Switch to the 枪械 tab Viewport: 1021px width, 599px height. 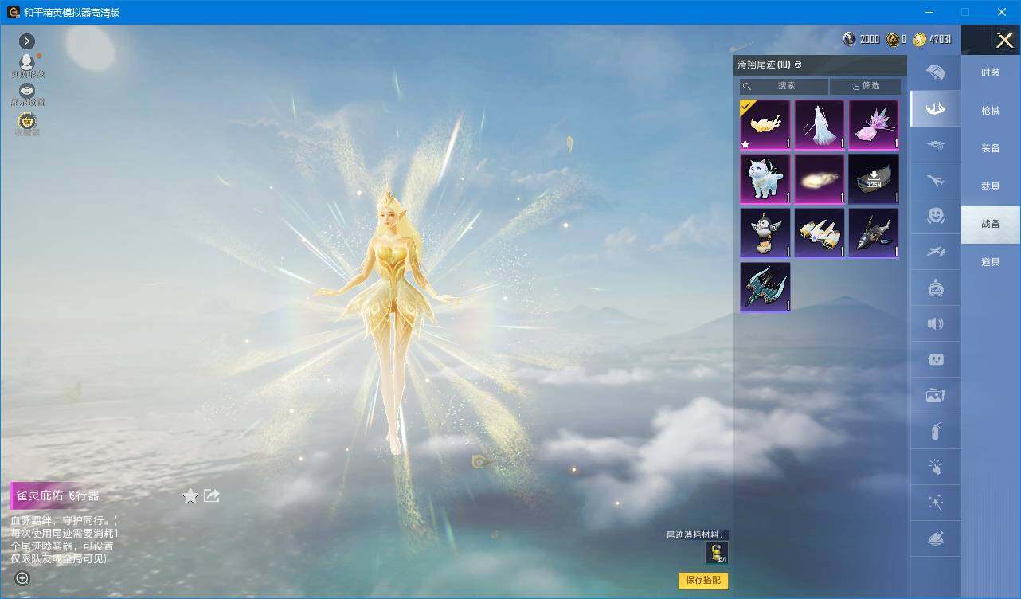coord(991,111)
